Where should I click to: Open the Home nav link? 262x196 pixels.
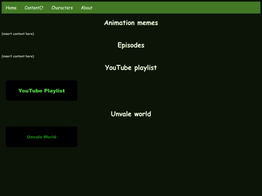click(11, 8)
